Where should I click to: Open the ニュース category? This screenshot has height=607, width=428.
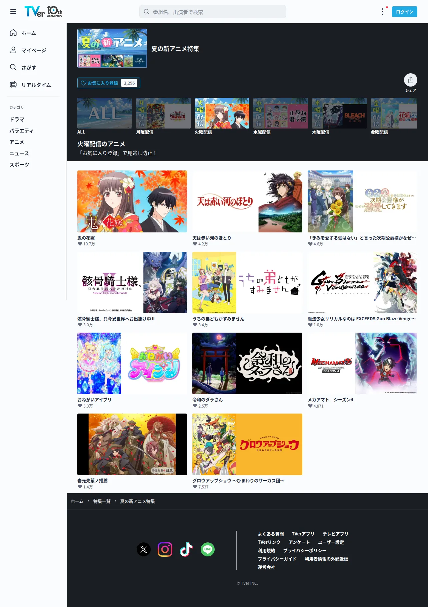tap(19, 153)
